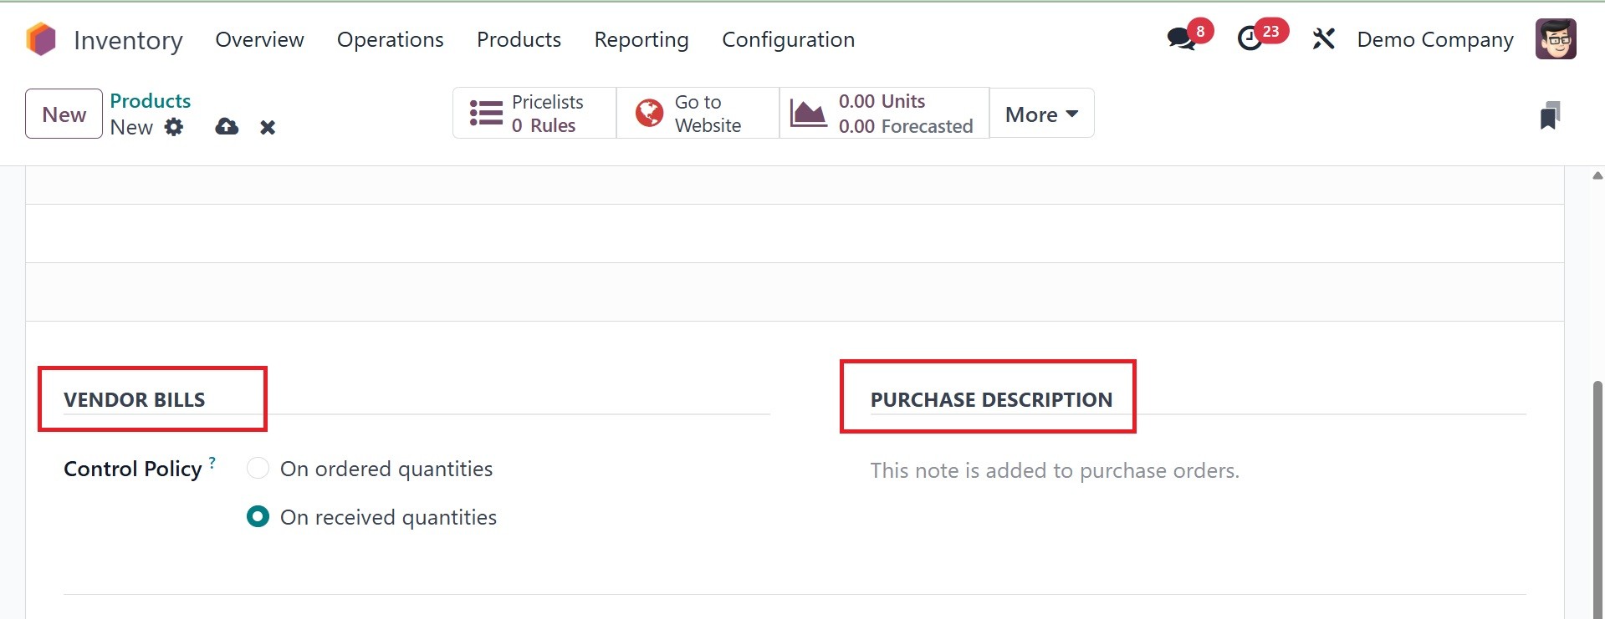Open Pricelists 0 Rules stat button
The image size is (1605, 619).
(534, 114)
